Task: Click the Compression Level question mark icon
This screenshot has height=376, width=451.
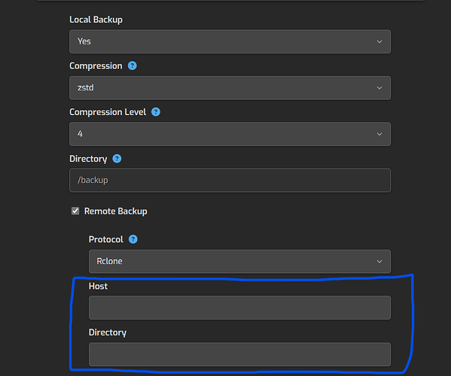Action: [156, 112]
